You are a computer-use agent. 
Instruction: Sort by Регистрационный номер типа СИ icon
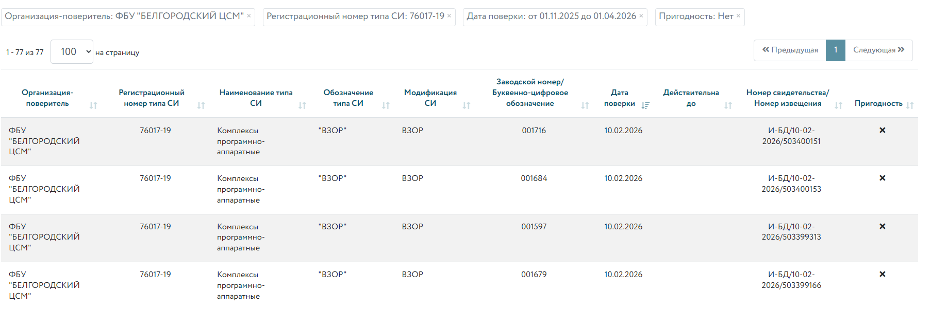[x=201, y=105]
